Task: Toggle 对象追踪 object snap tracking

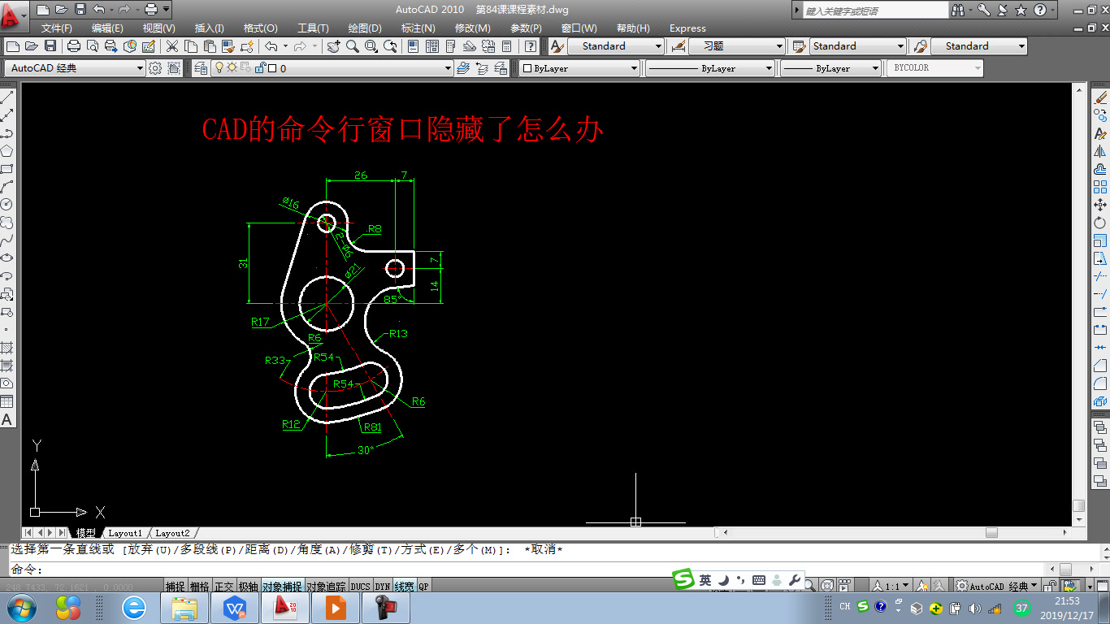Action: coord(326,587)
